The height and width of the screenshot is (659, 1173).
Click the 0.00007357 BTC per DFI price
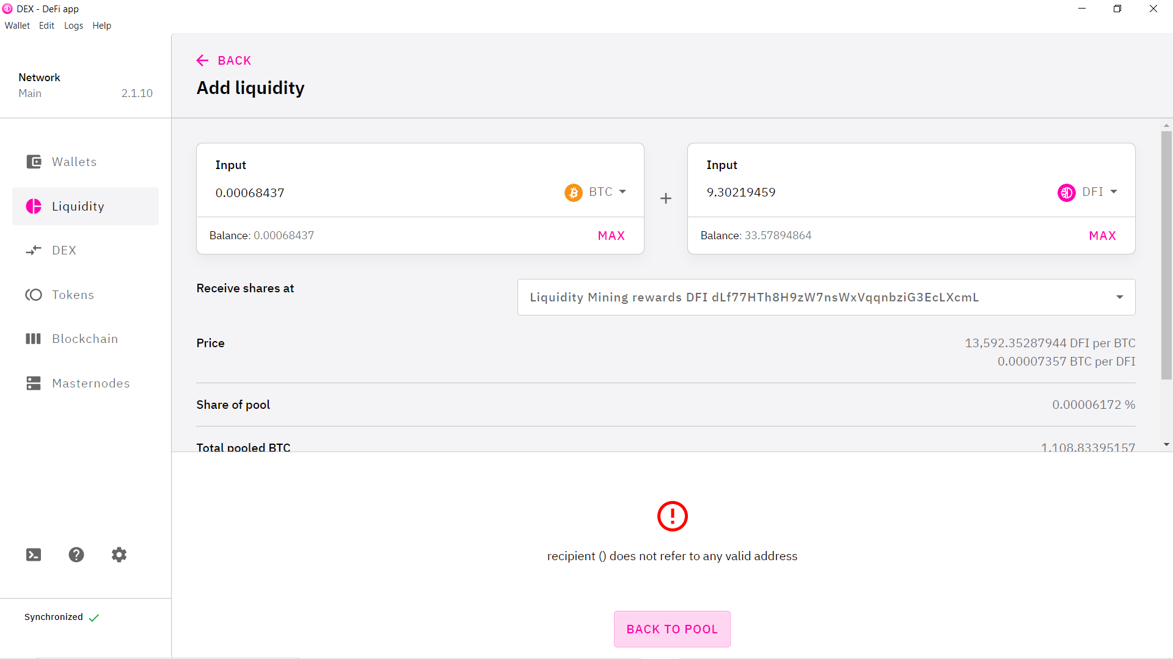[1066, 361]
